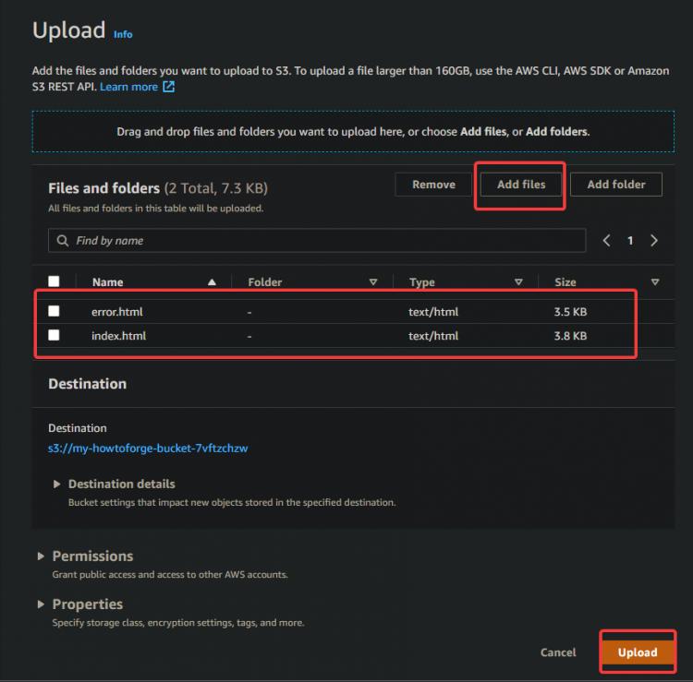Go to previous page with left chevron

coord(607,241)
